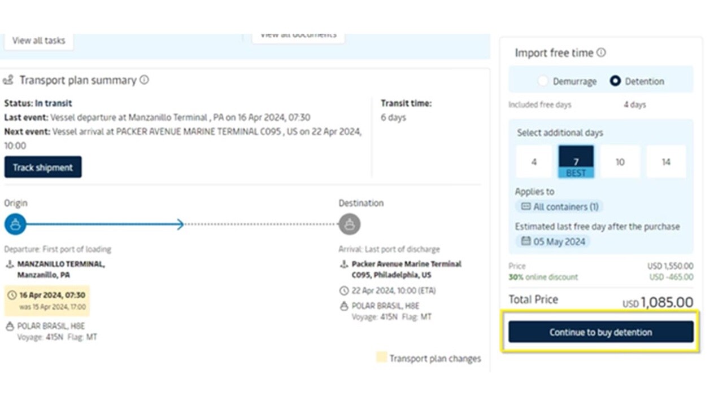Click the 05 May 2024 date field
Viewport: 723px width, 406px height.
tap(552, 241)
